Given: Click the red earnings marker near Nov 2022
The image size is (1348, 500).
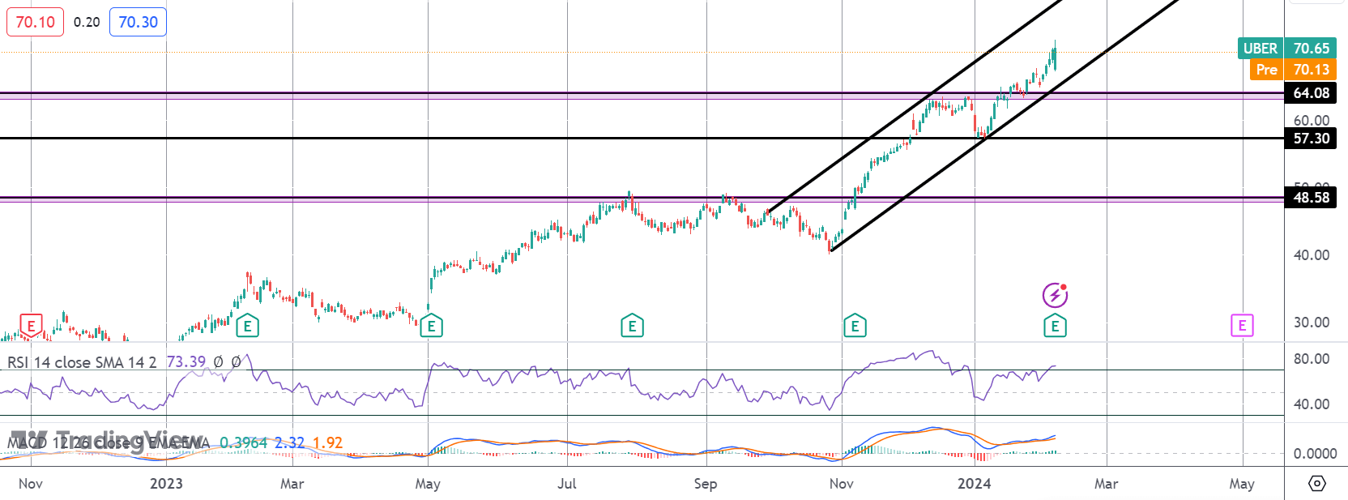Looking at the screenshot, I should pyautogui.click(x=31, y=326).
